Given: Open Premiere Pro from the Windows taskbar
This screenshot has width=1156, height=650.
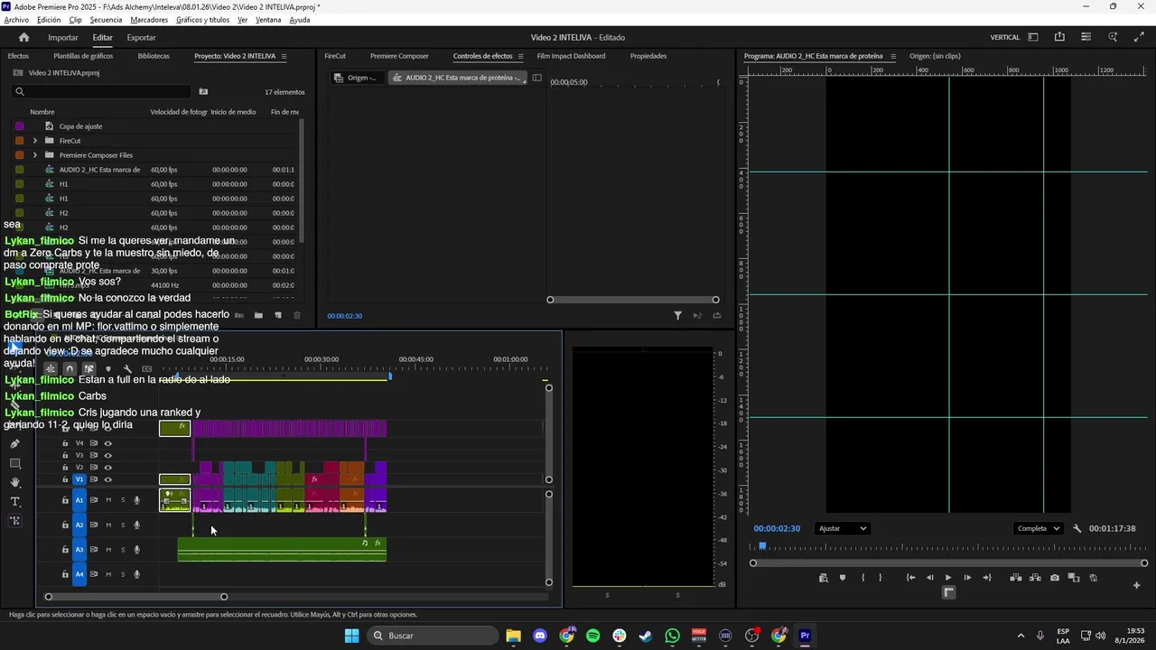Looking at the screenshot, I should point(805,636).
